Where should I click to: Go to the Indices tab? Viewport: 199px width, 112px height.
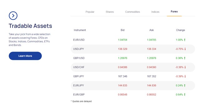(155, 12)
